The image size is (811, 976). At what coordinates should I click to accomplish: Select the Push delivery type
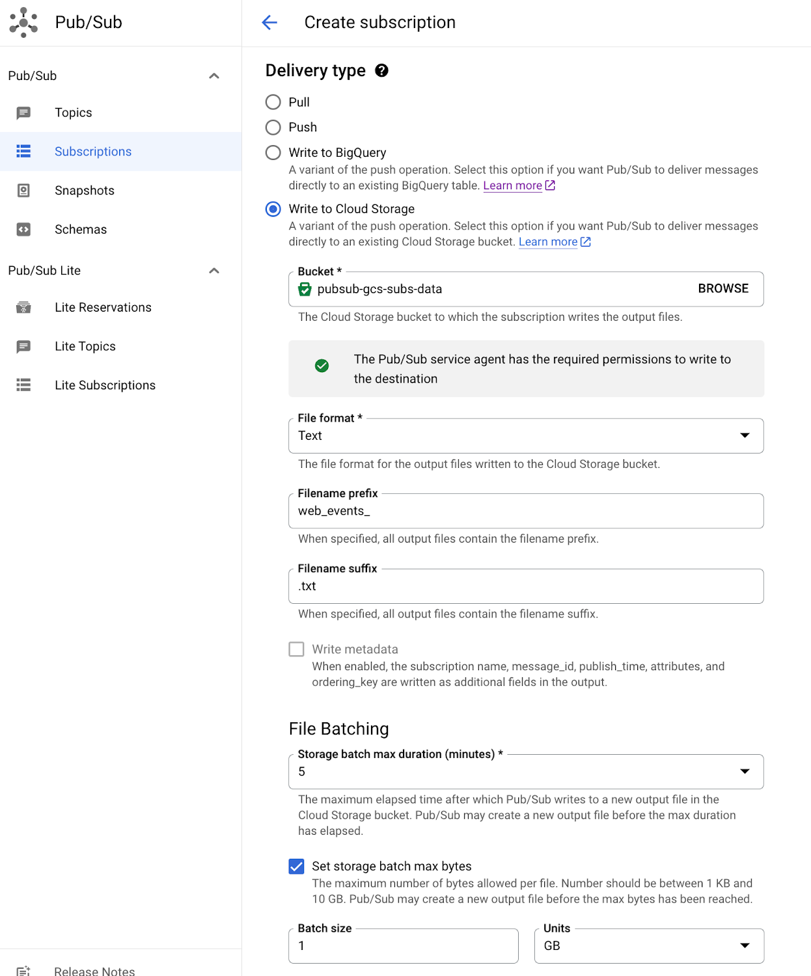click(x=273, y=128)
